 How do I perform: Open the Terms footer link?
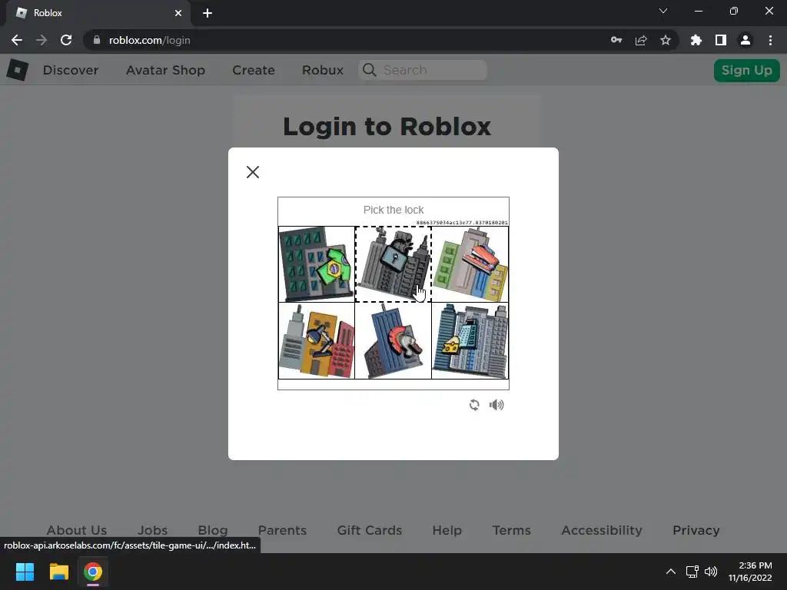point(511,530)
